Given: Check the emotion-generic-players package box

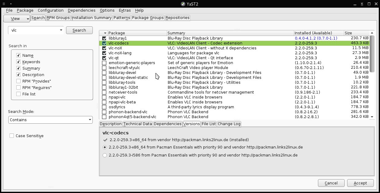Looking at the screenshot, I should [104, 63].
